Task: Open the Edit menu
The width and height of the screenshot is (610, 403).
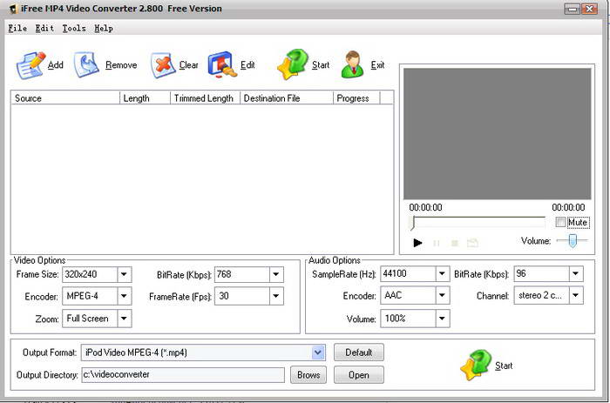Action: pyautogui.click(x=44, y=29)
